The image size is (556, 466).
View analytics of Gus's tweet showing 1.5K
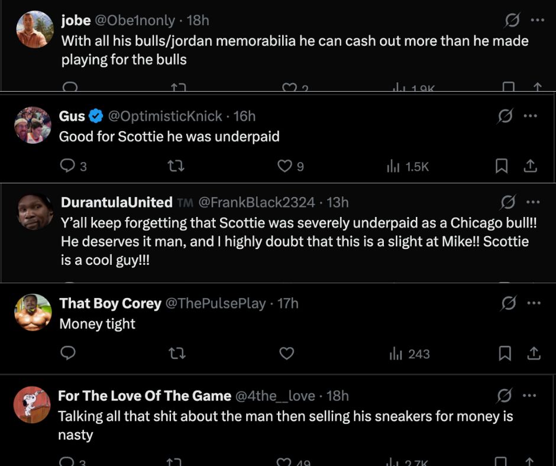(408, 166)
